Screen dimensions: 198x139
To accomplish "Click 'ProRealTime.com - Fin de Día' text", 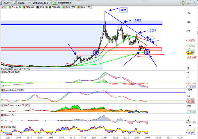I will coord(15,69).
